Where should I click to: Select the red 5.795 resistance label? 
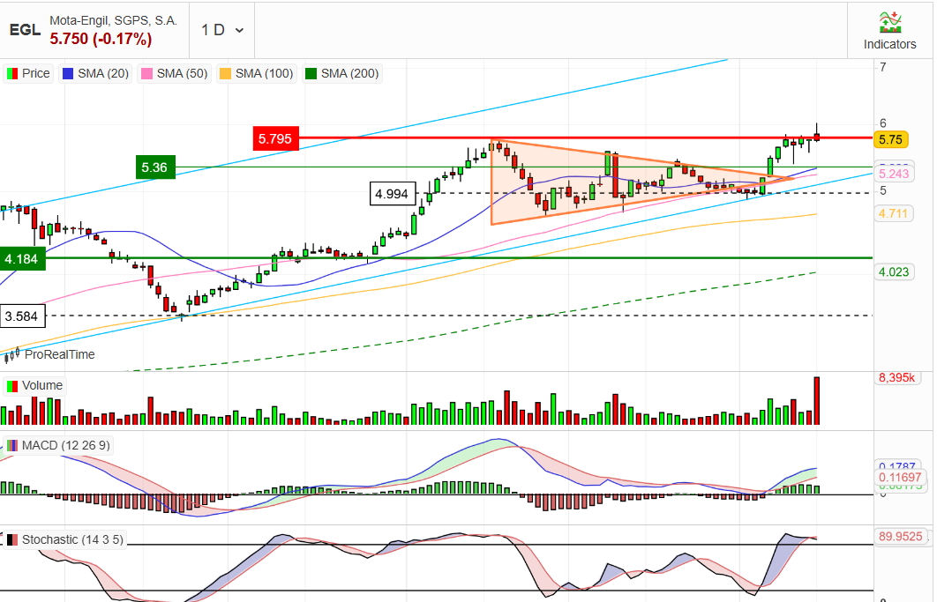point(275,138)
